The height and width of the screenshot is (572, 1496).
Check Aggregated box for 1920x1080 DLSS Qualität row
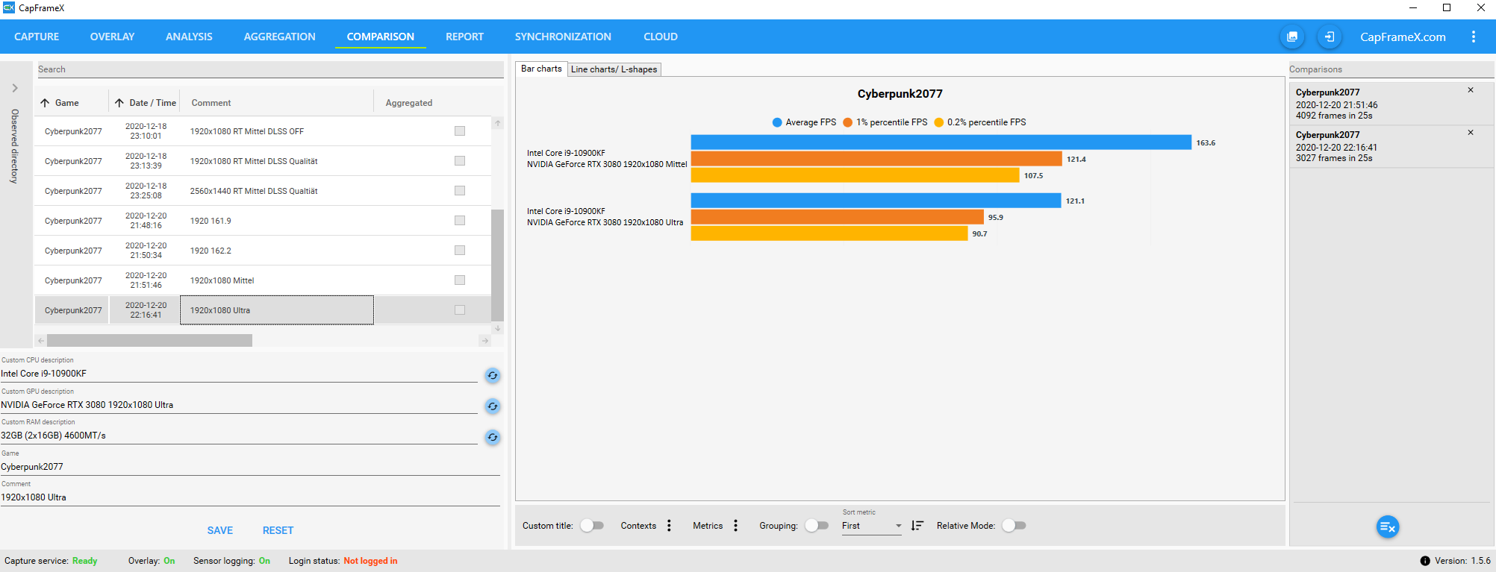coord(460,161)
